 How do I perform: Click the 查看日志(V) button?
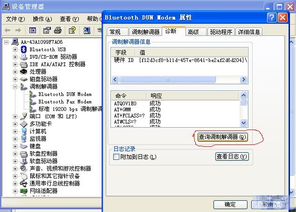coord(232,157)
